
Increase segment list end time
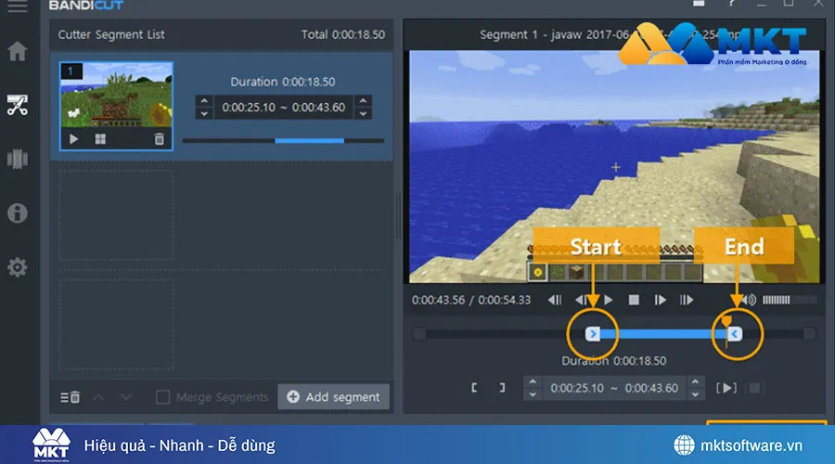(363, 100)
